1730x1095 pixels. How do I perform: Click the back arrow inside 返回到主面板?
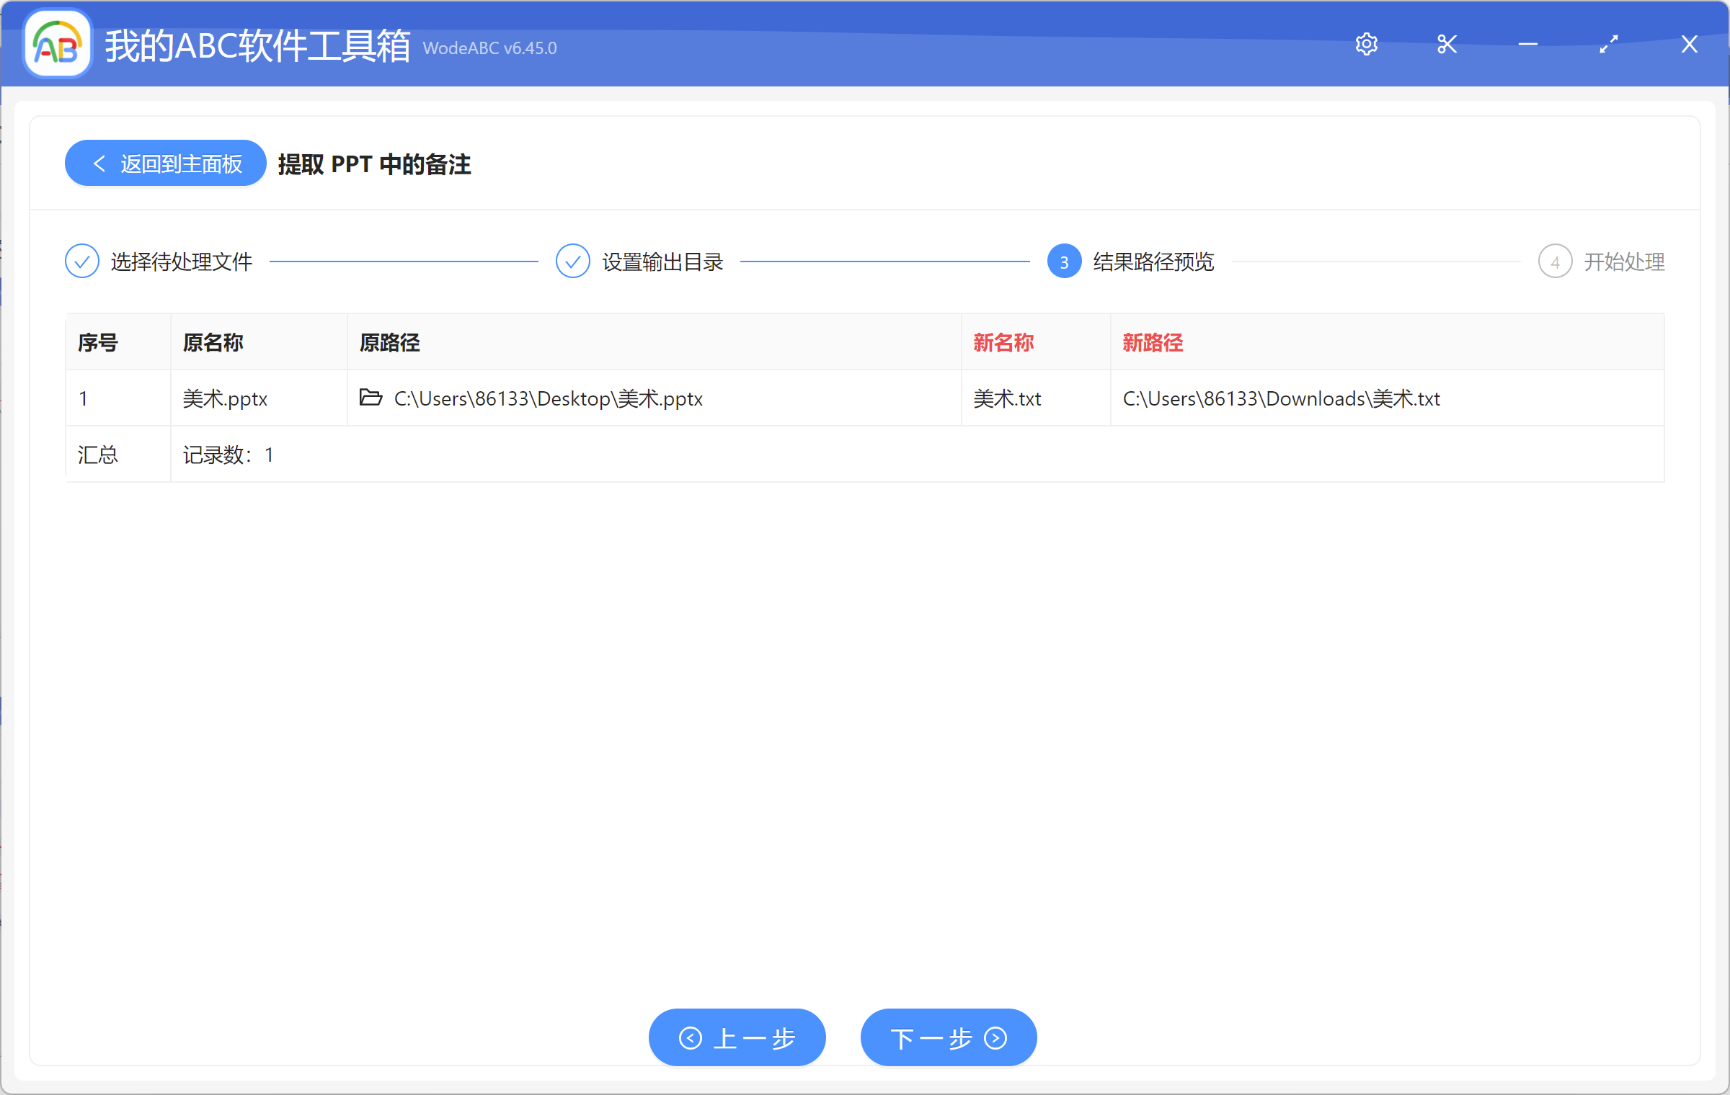[x=100, y=163]
